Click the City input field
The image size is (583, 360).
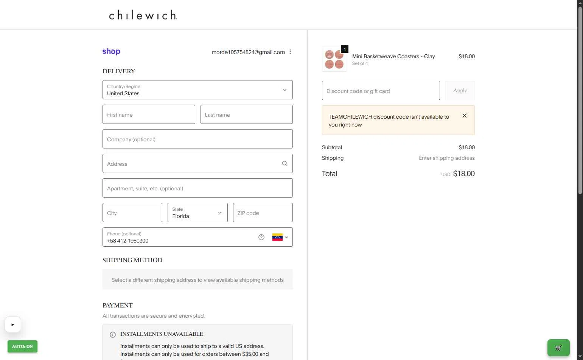(x=132, y=213)
